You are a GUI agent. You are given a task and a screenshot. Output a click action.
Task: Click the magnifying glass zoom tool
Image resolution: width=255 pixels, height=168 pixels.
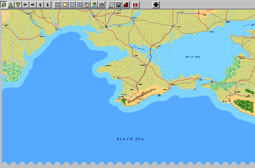[4, 5]
